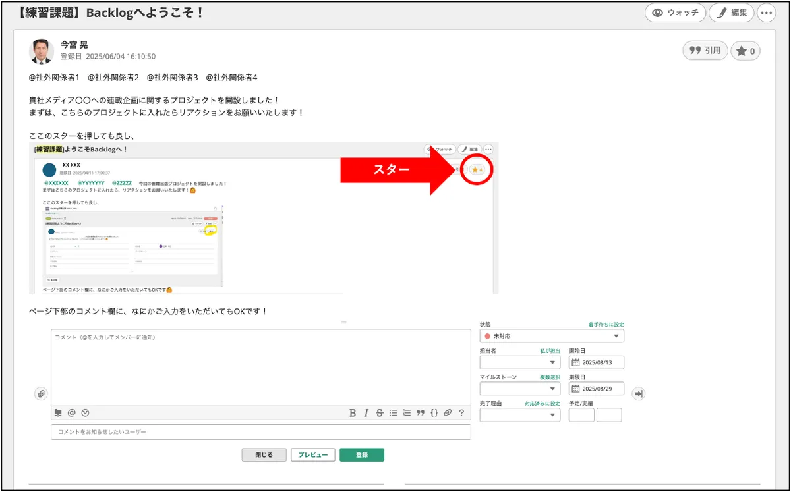Click the mention @社外関係者1
Screen dimensions: 791x492
(54, 77)
